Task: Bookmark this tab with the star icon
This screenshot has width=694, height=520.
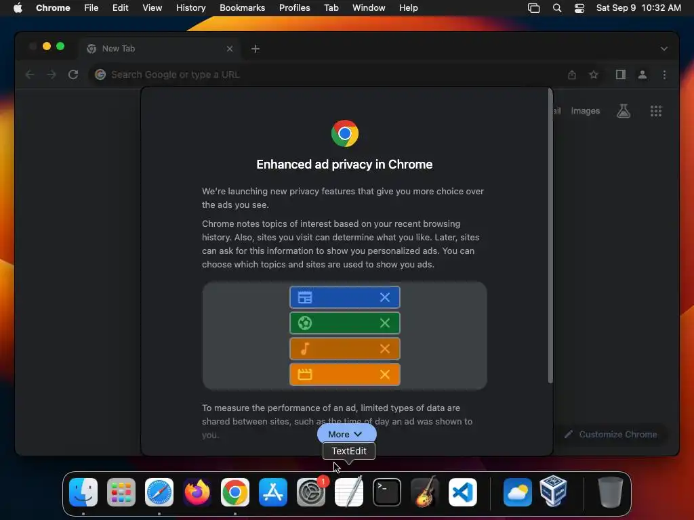Action: click(594, 74)
